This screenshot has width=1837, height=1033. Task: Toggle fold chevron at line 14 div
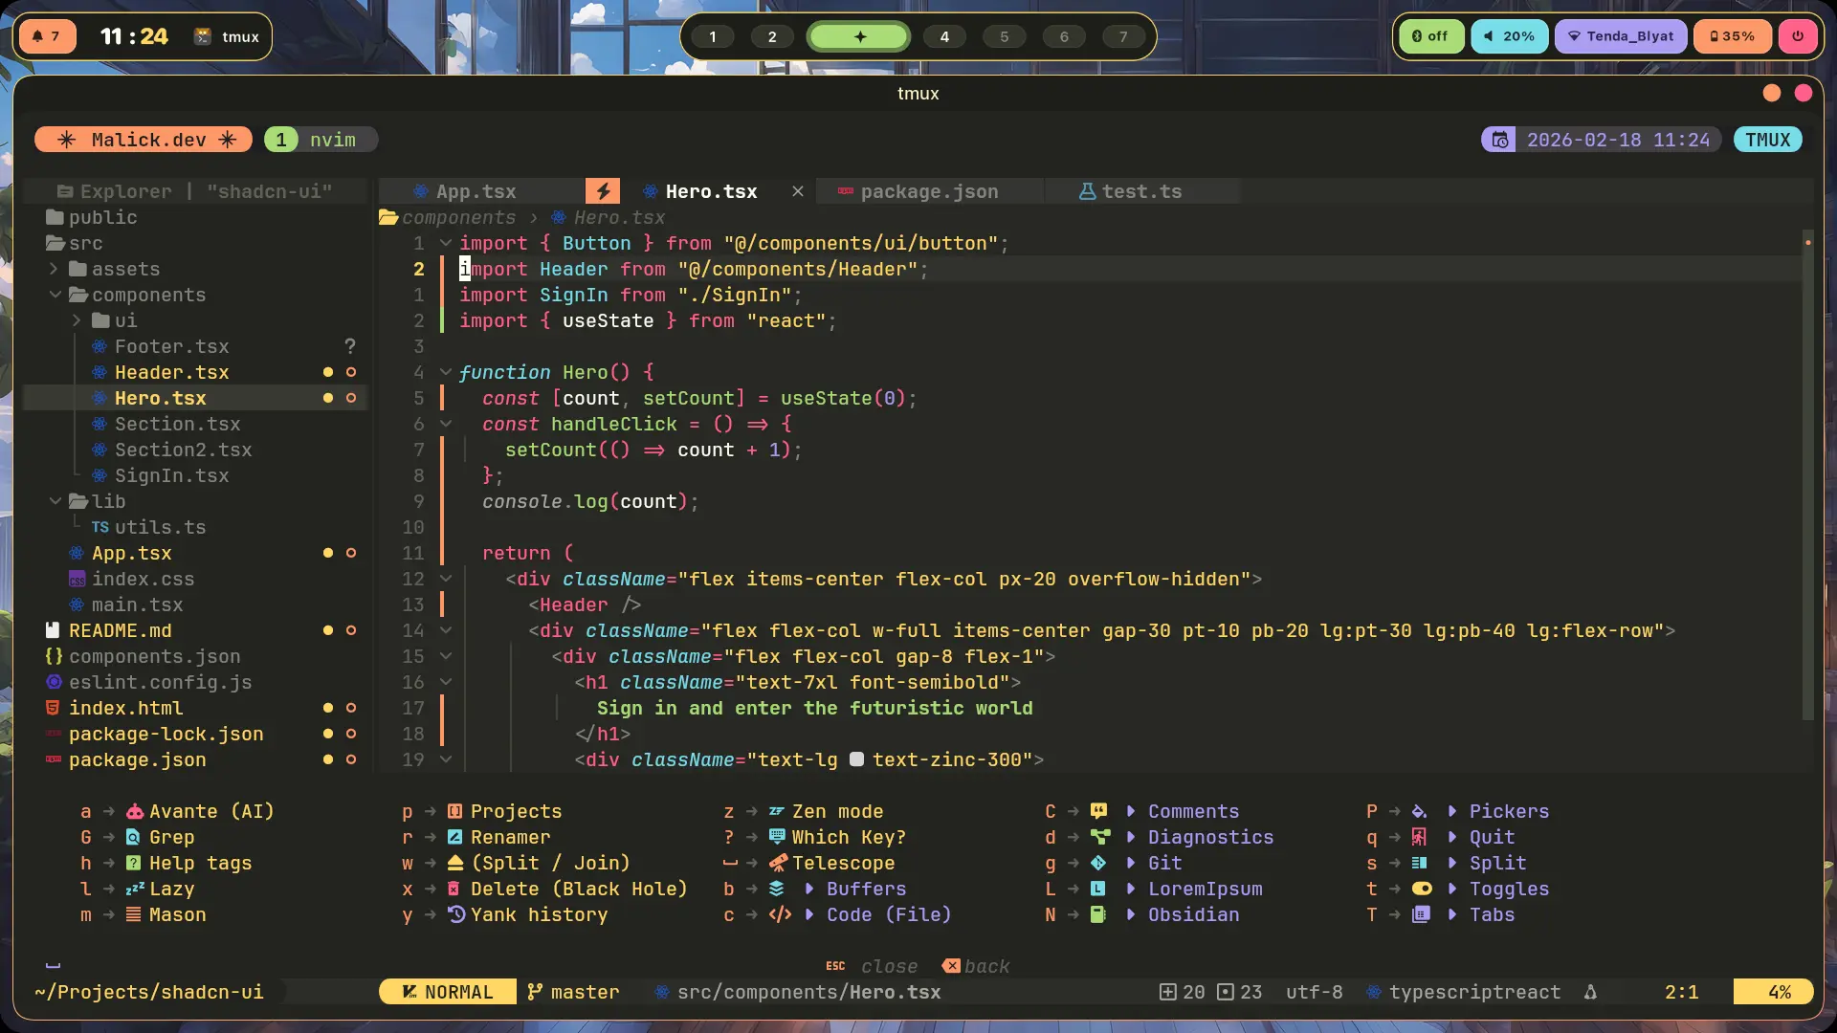(445, 630)
